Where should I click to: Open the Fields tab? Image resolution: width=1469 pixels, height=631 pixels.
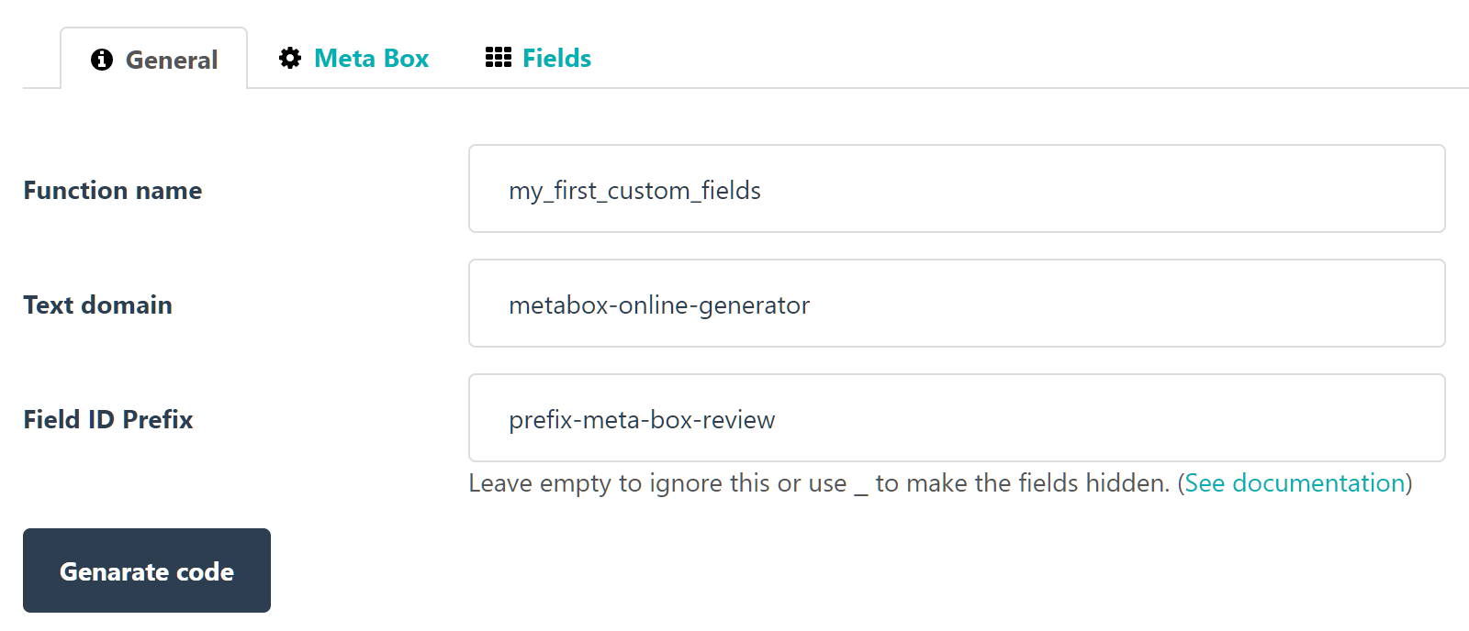click(556, 59)
